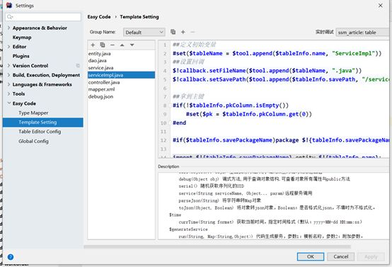
Task: Click the #if(!$tableInfo.pkColumn.isEmpty()) line
Action: [231, 105]
